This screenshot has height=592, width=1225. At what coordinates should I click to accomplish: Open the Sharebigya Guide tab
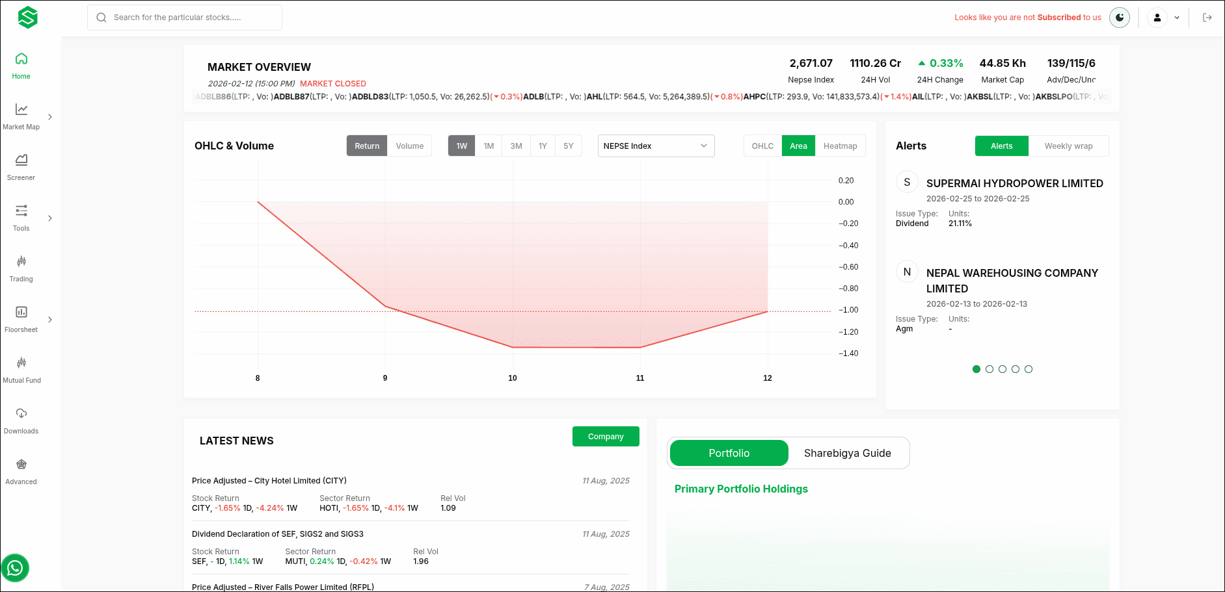coord(847,453)
